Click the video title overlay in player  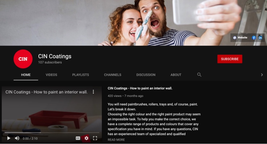click(47, 92)
